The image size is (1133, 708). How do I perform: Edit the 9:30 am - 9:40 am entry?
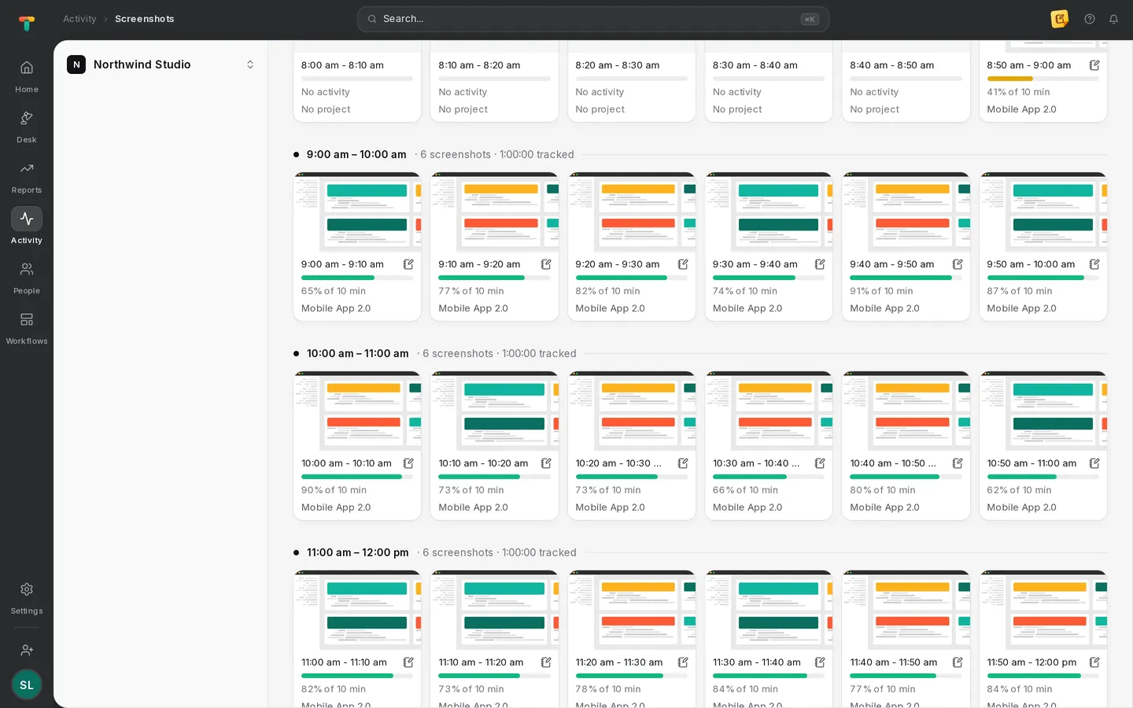pyautogui.click(x=820, y=264)
